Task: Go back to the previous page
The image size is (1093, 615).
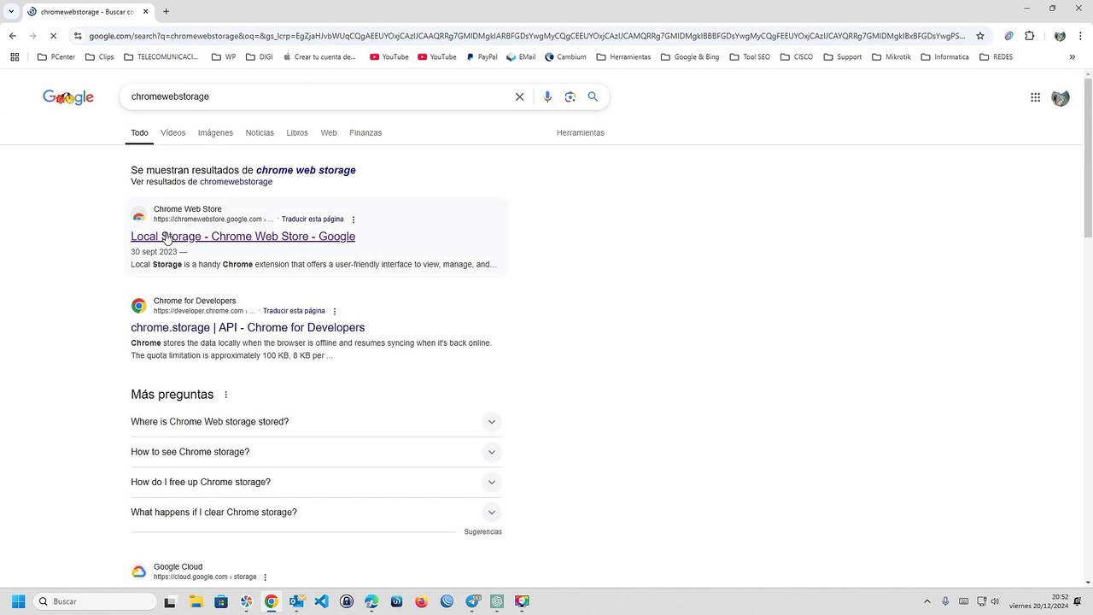Action: [12, 36]
